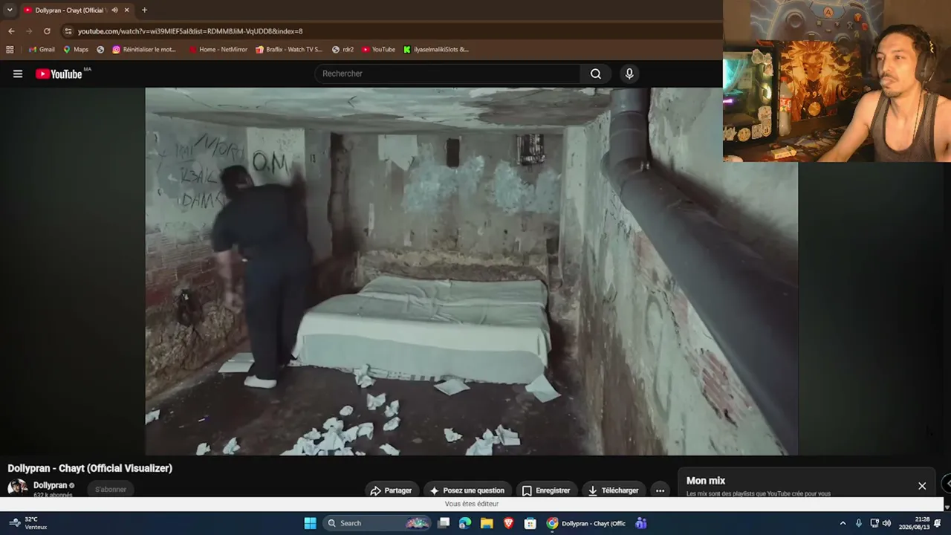Open the rdr2 bookmark
Image resolution: width=951 pixels, height=535 pixels.
pyautogui.click(x=343, y=50)
